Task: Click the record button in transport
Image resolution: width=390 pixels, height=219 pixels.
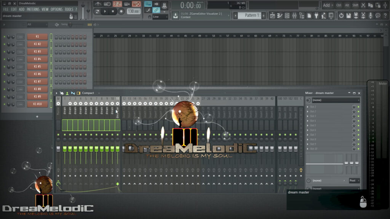Action: point(121,11)
